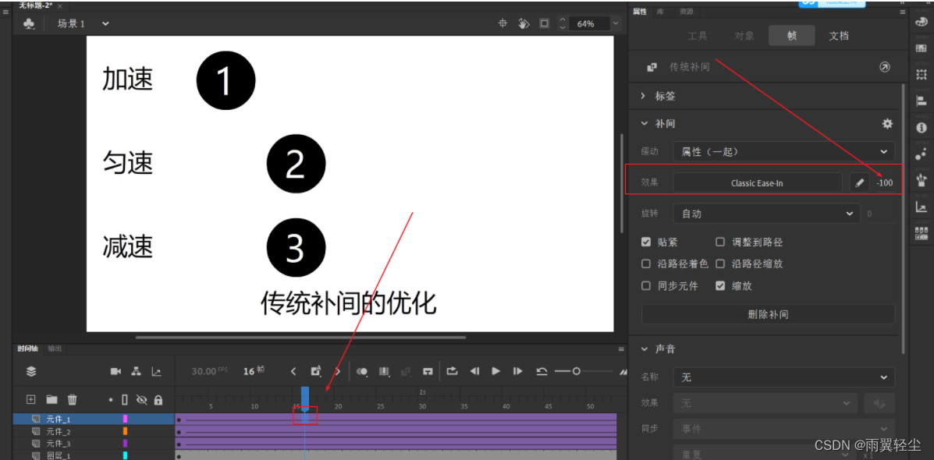This screenshot has width=934, height=460.
Task: Enable the 调整到路径 checkbox
Action: pyautogui.click(x=719, y=242)
